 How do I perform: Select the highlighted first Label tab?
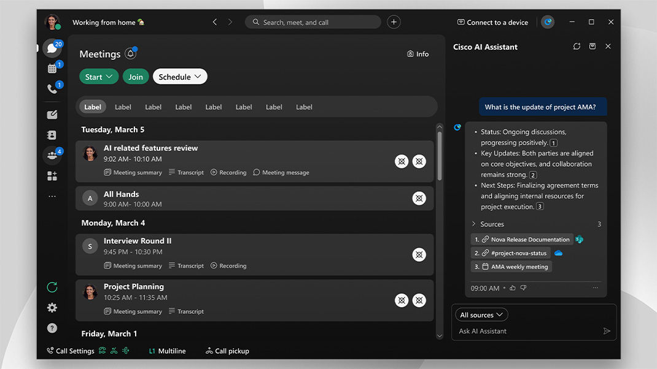click(x=93, y=107)
